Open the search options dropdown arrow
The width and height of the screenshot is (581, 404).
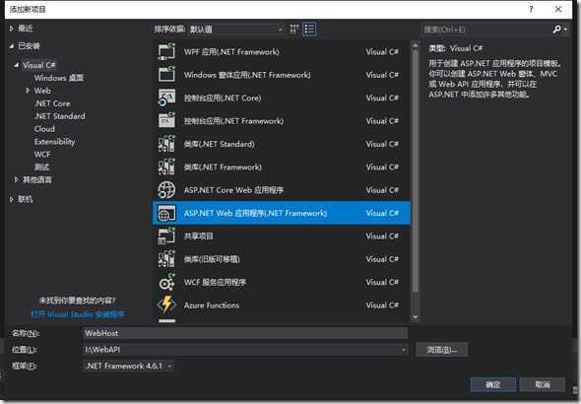[565, 30]
